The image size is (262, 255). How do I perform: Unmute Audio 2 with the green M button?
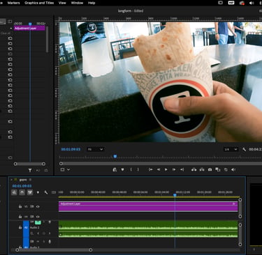point(38,222)
